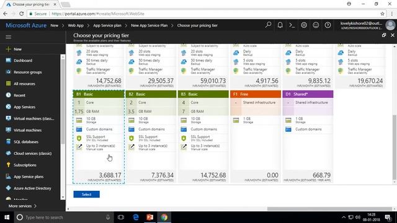Go to App Service plan breadcrumb

tap(107, 25)
